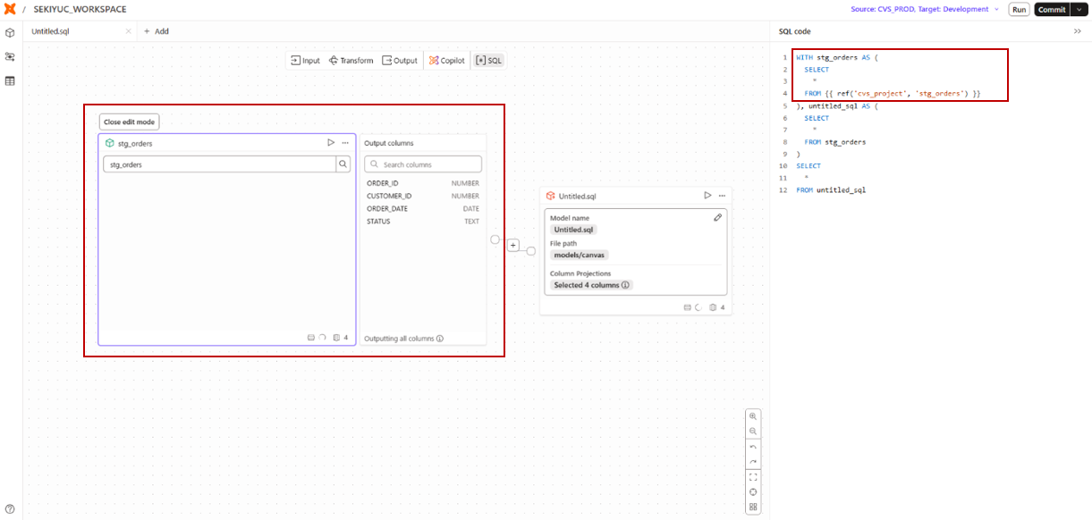Open the cube icon in left sidebar
The height and width of the screenshot is (520, 1092).
coord(10,32)
